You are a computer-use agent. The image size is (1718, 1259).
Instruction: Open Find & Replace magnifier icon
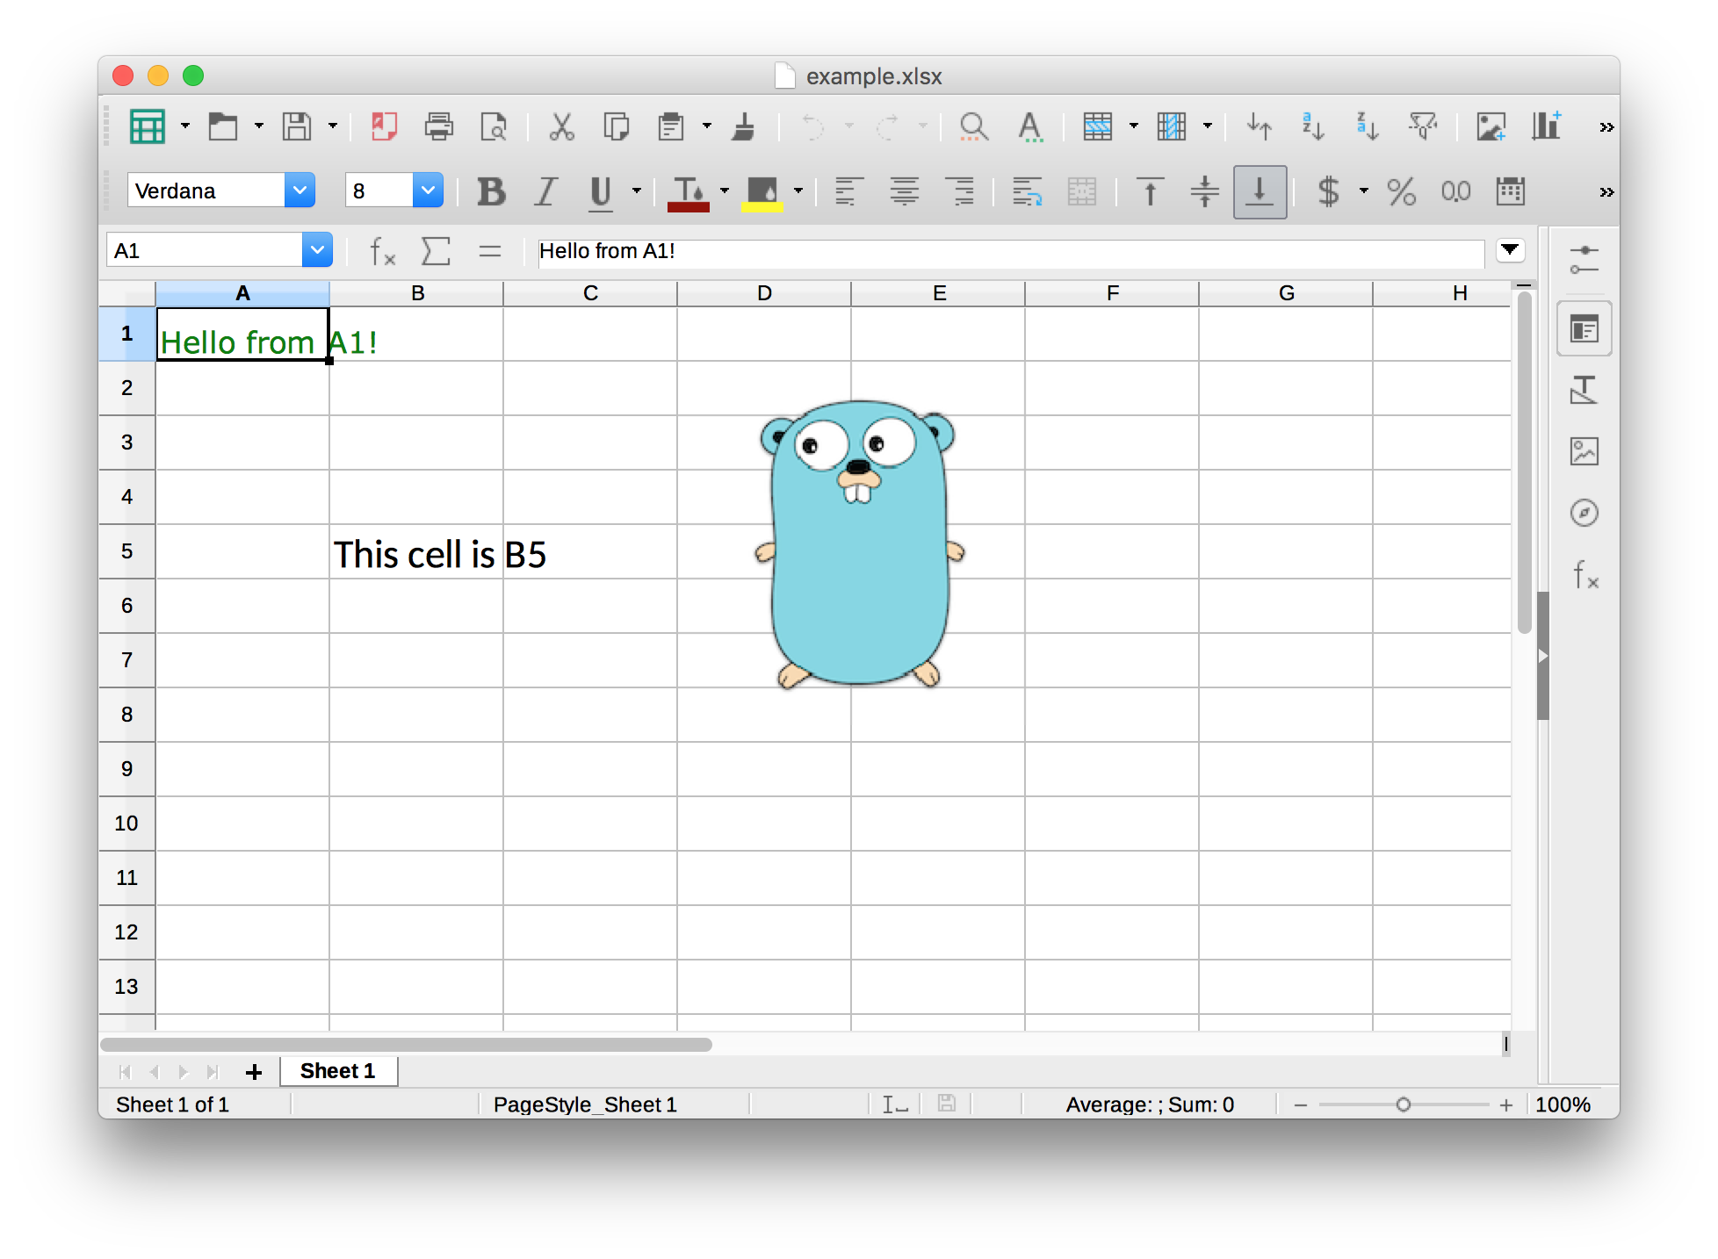[973, 127]
